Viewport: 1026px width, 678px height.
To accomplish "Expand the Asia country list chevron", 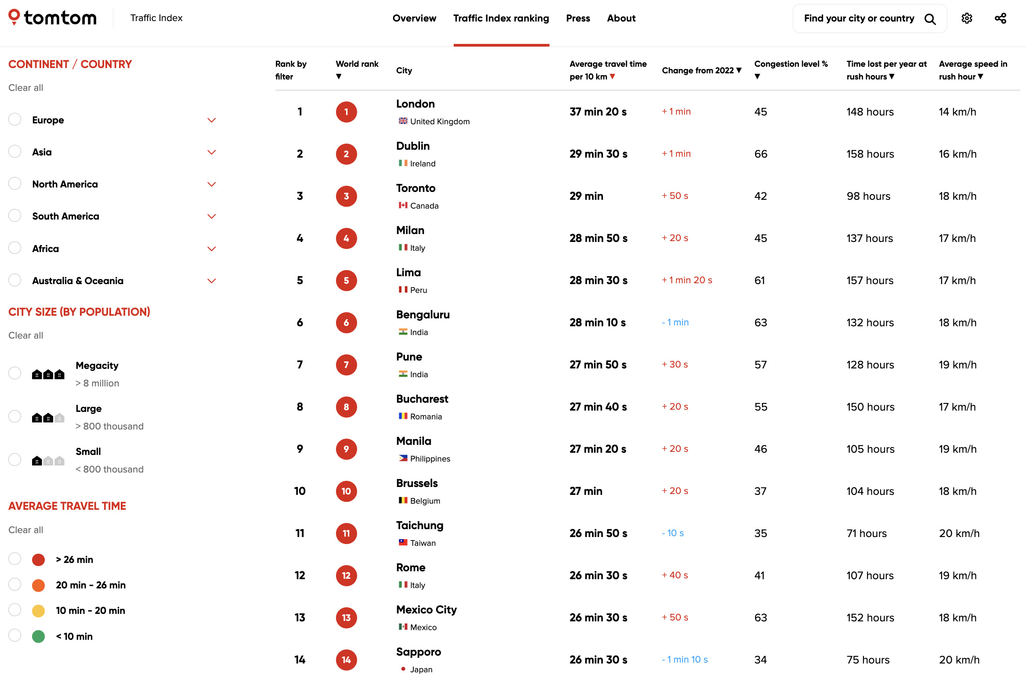I will tap(212, 152).
